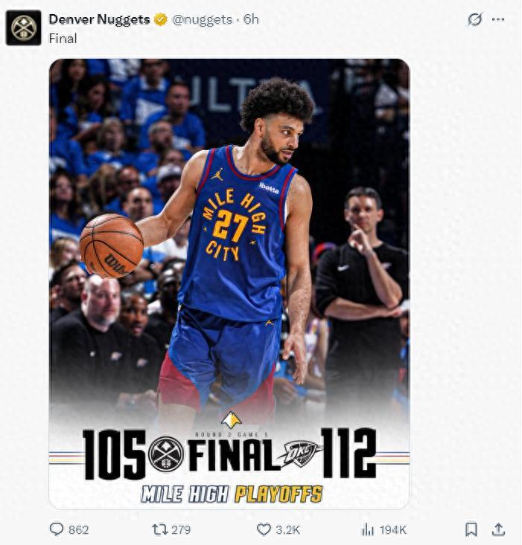Like the post with the heart icon
The width and height of the screenshot is (522, 545).
[264, 529]
